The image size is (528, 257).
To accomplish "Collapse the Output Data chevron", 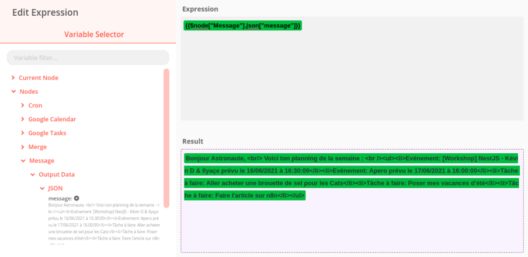I will tap(33, 175).
